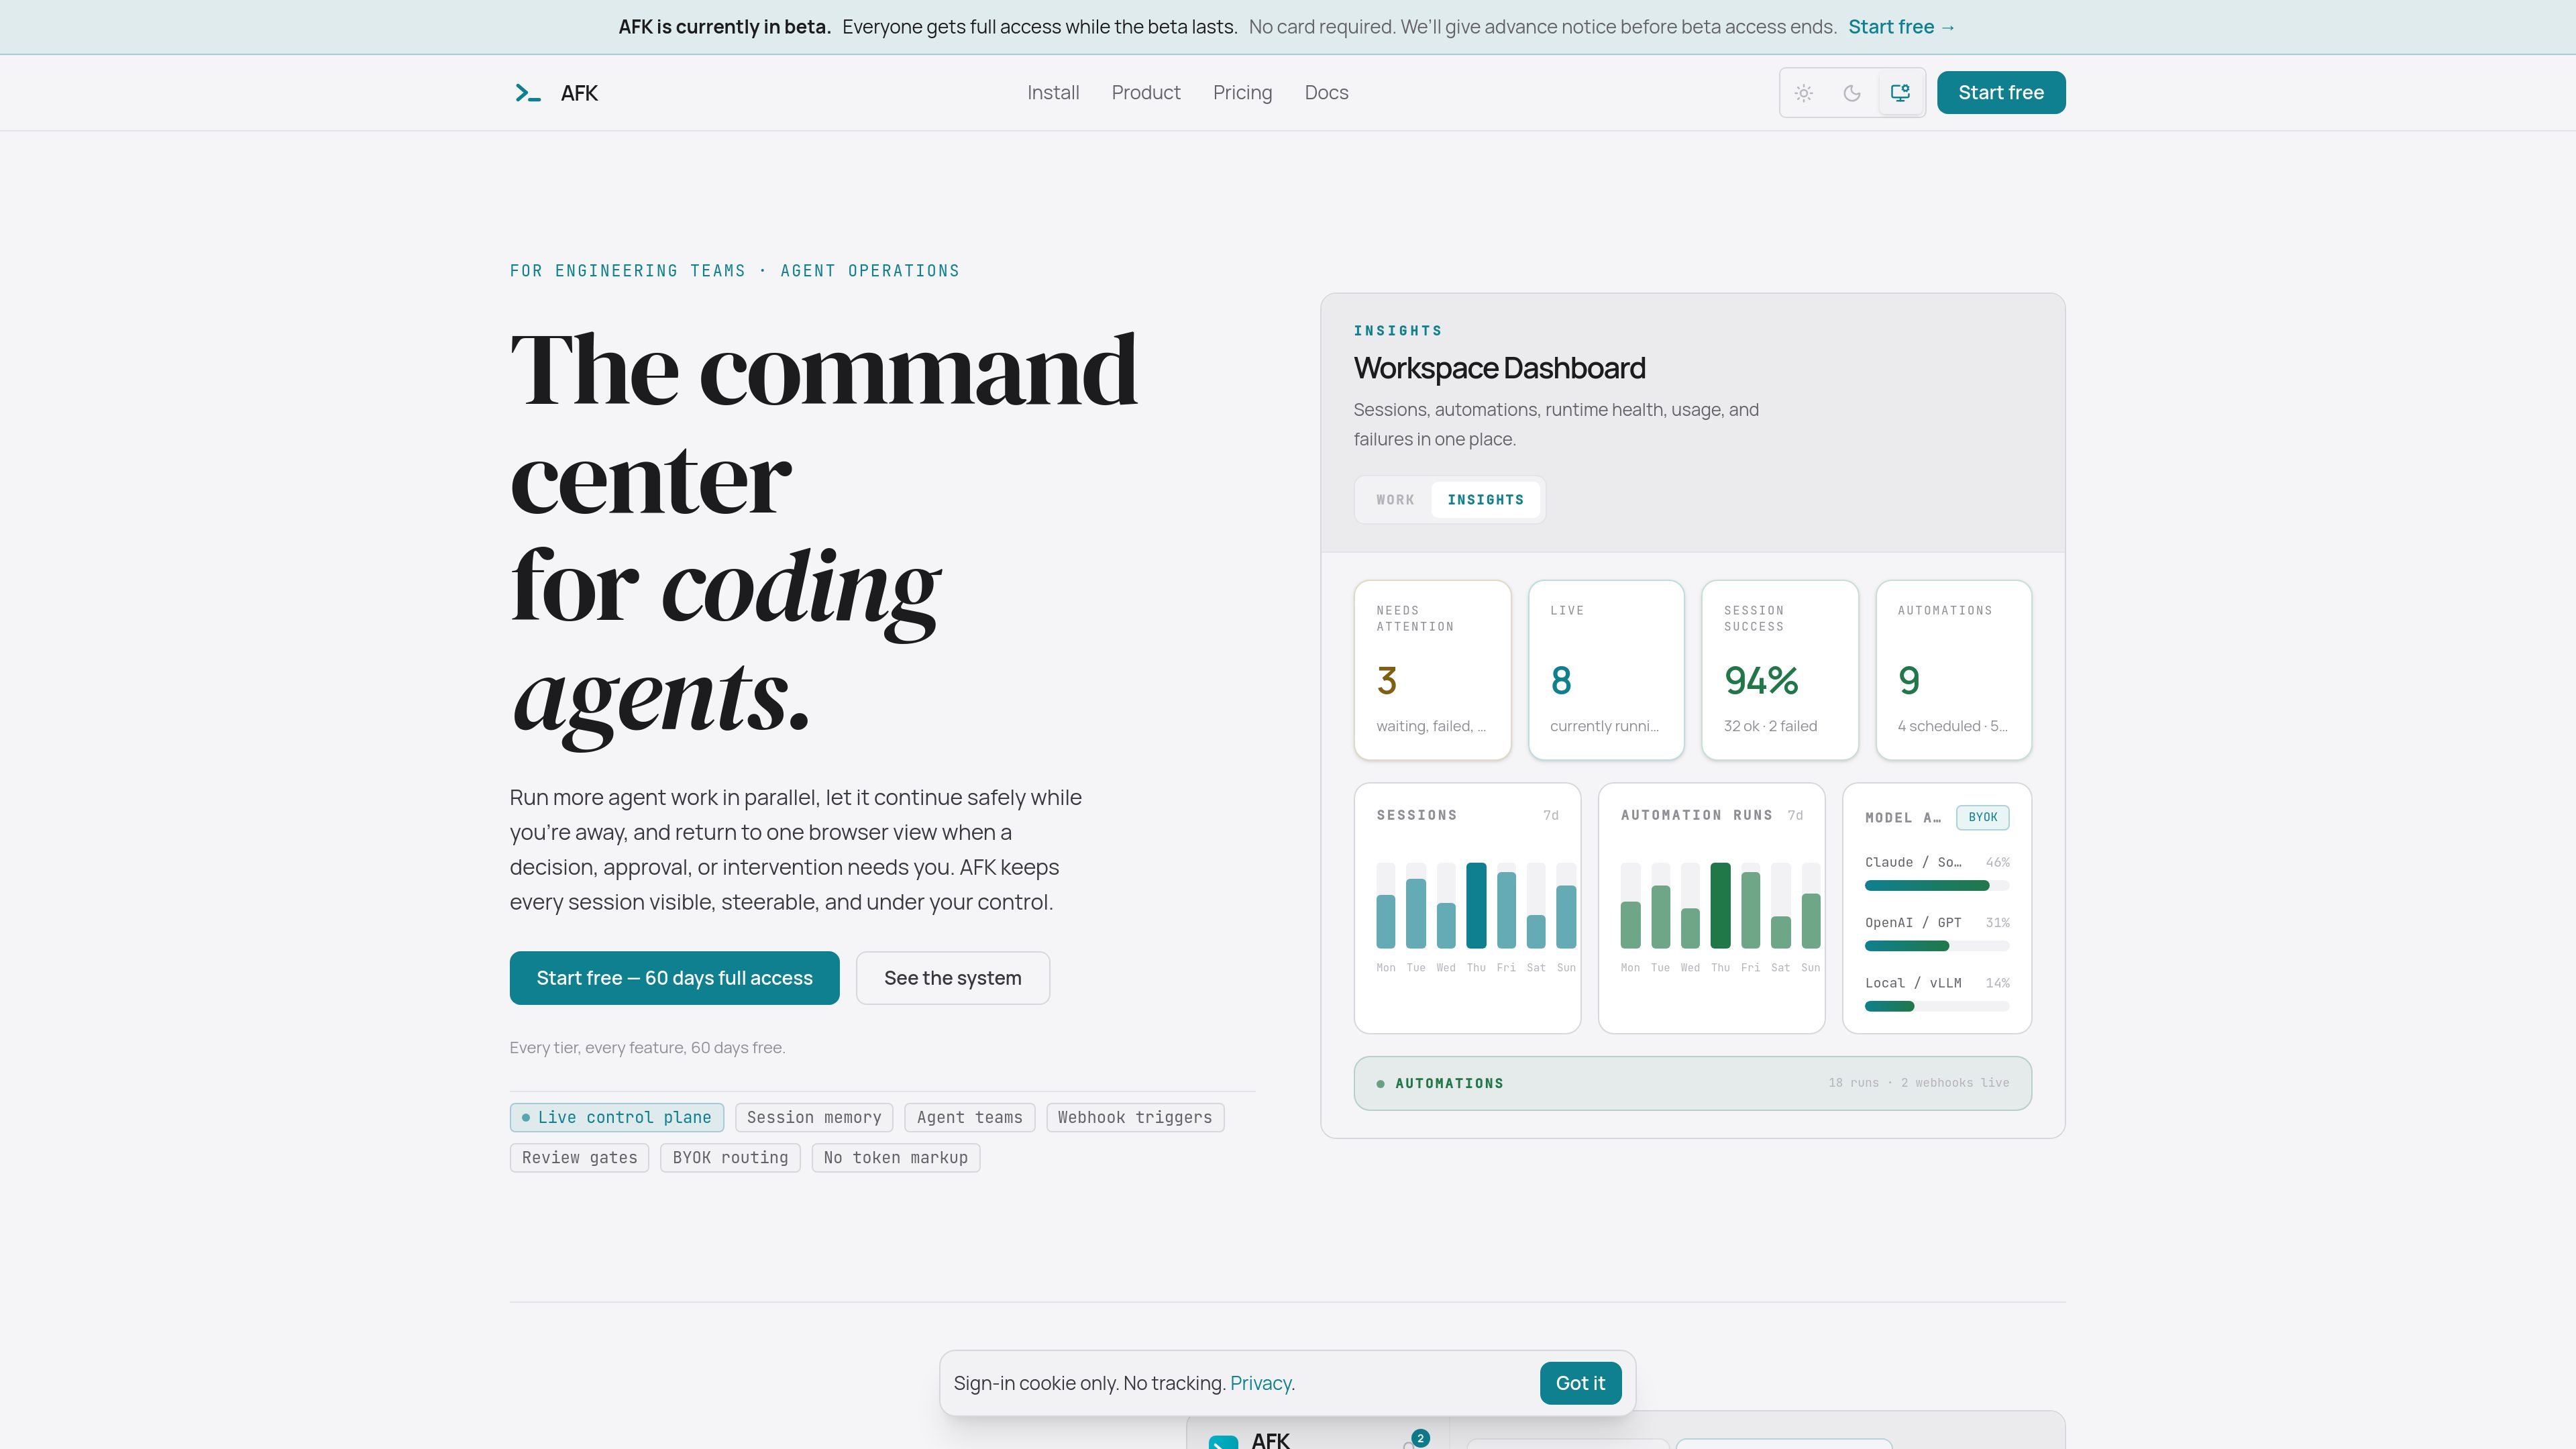Click the See the system button
This screenshot has width=2576, height=1449.
[x=953, y=978]
